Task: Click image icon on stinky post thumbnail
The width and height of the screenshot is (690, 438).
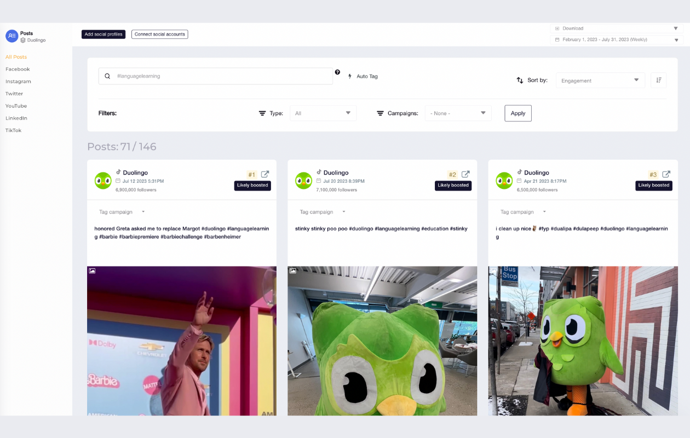Action: 293,270
